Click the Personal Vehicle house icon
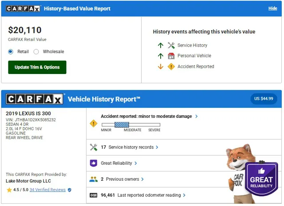Screen dimensions: 284x206 click(x=171, y=56)
